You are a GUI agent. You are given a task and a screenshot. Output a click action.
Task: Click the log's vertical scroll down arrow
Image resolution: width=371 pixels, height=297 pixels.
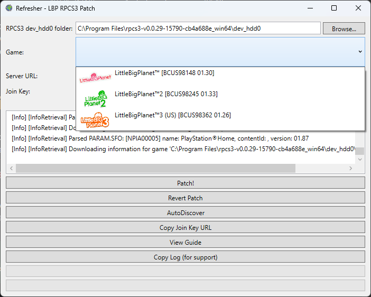tap(360, 159)
